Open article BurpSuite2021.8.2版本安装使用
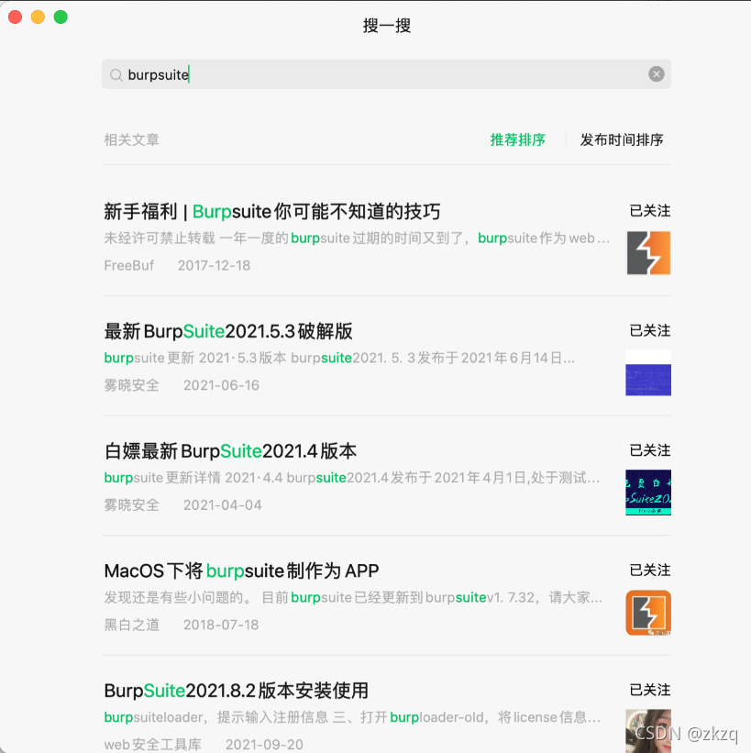Viewport: 751px width, 753px height. tap(236, 691)
